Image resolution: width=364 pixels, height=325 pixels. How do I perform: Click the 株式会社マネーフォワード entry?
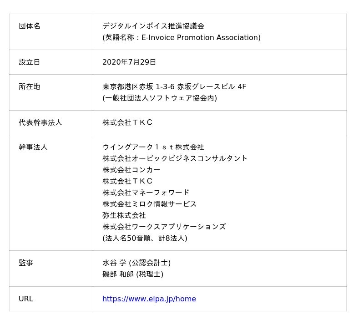click(146, 193)
